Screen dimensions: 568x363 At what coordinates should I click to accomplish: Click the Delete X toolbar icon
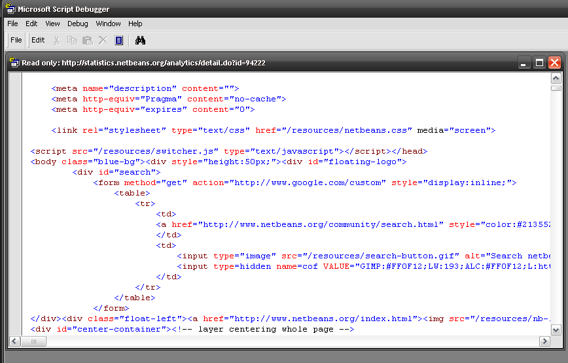coord(103,40)
